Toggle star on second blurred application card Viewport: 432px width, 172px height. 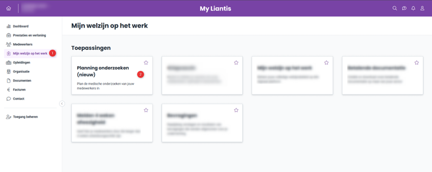click(236, 63)
